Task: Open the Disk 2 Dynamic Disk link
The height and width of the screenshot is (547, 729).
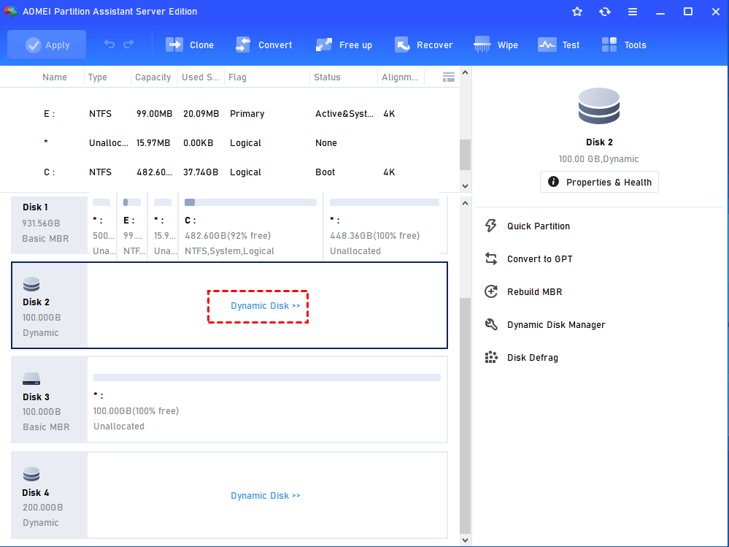Action: point(266,306)
